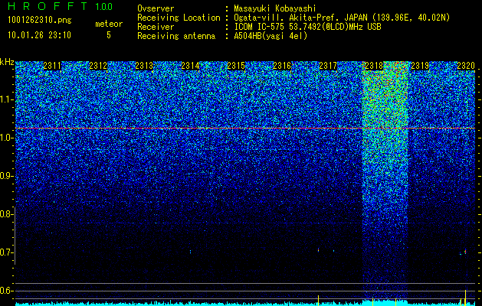Click the Receiver label

(x=156, y=27)
